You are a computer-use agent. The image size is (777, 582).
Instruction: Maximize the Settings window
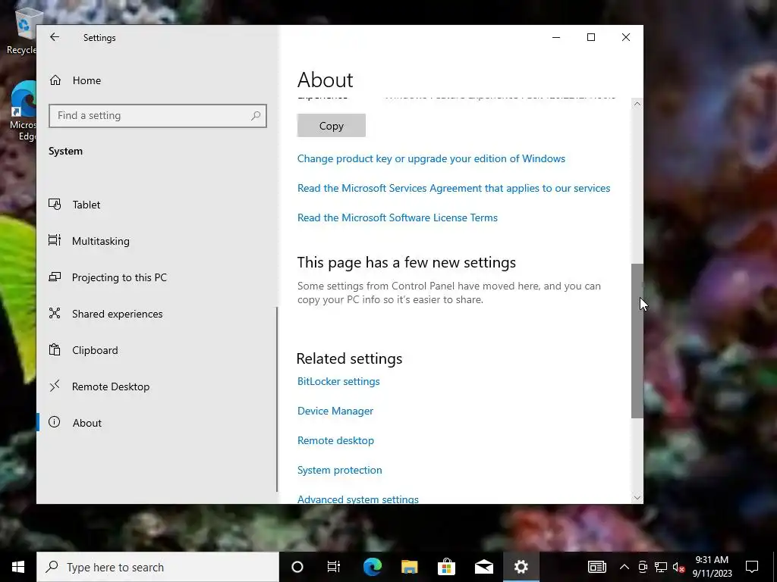591,37
